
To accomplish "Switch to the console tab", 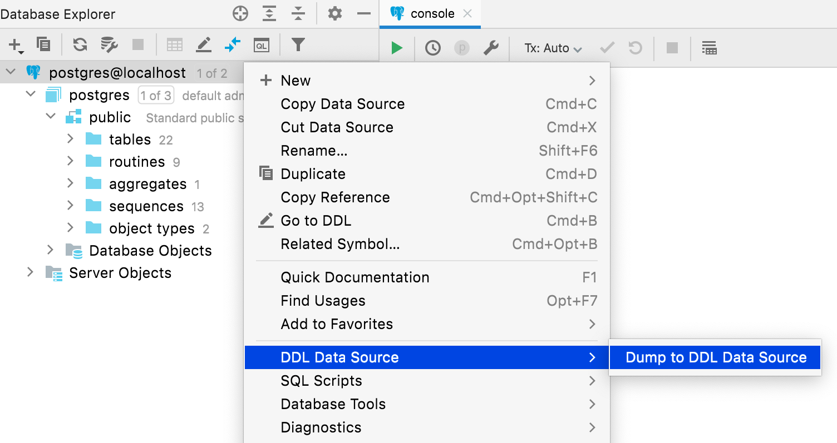I will pos(432,14).
